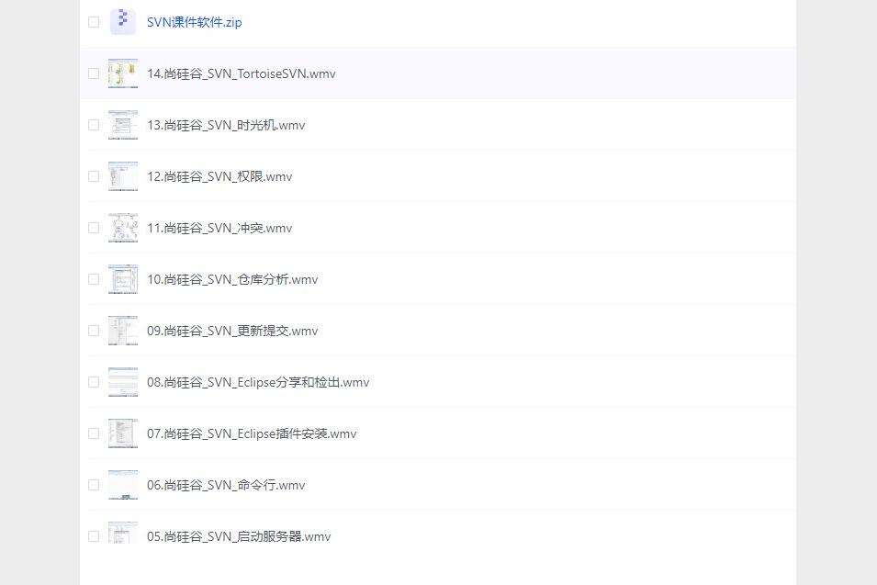Open thumbnail of 08.尚硅谷_SVN_Eclipse分享和检出.wmv

pyautogui.click(x=122, y=382)
